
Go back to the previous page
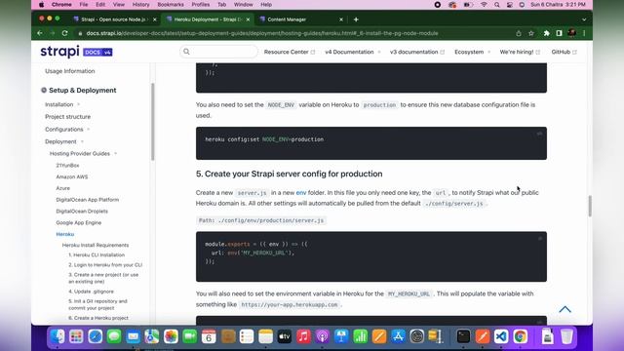(x=40, y=33)
